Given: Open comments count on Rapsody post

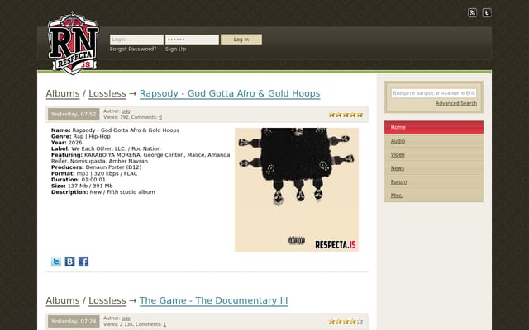Looking at the screenshot, I should pyautogui.click(x=160, y=117).
